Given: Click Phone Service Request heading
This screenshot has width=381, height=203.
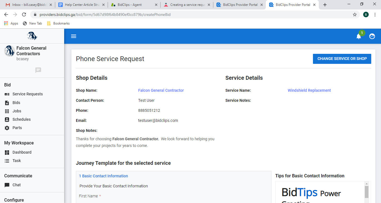Looking at the screenshot, I should 110,59.
